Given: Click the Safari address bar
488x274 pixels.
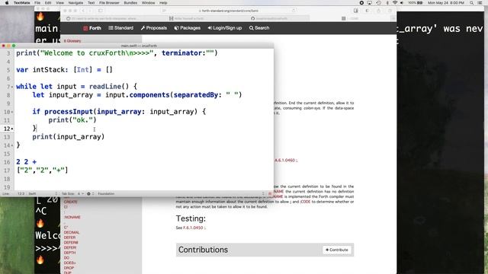Looking at the screenshot, I should 230,11.
